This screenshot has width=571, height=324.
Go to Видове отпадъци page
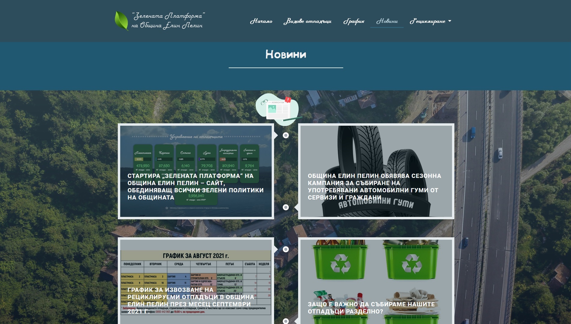click(x=307, y=21)
